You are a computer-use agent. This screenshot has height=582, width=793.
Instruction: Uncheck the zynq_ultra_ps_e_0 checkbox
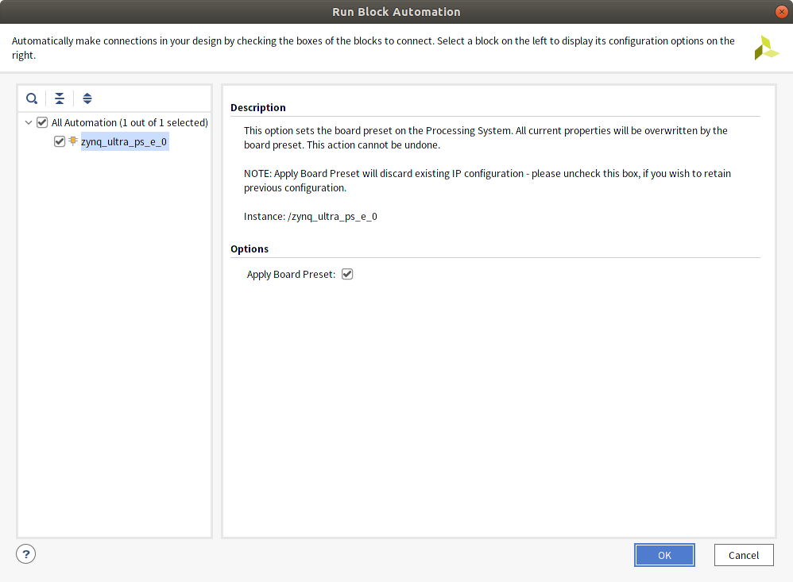60,141
